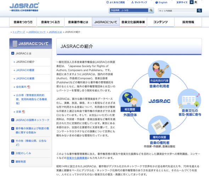Viewport: 209px width, 181px height.
Task: Click the question icon by よくあるご質問
Action: click(107, 2)
